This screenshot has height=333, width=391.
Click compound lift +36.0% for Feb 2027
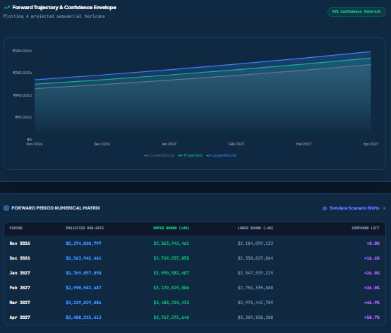coord(372,288)
